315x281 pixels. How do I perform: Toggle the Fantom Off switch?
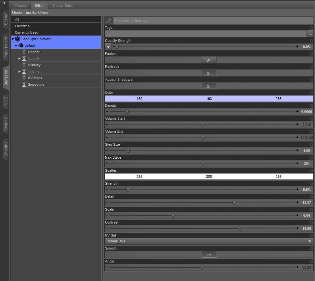click(209, 60)
